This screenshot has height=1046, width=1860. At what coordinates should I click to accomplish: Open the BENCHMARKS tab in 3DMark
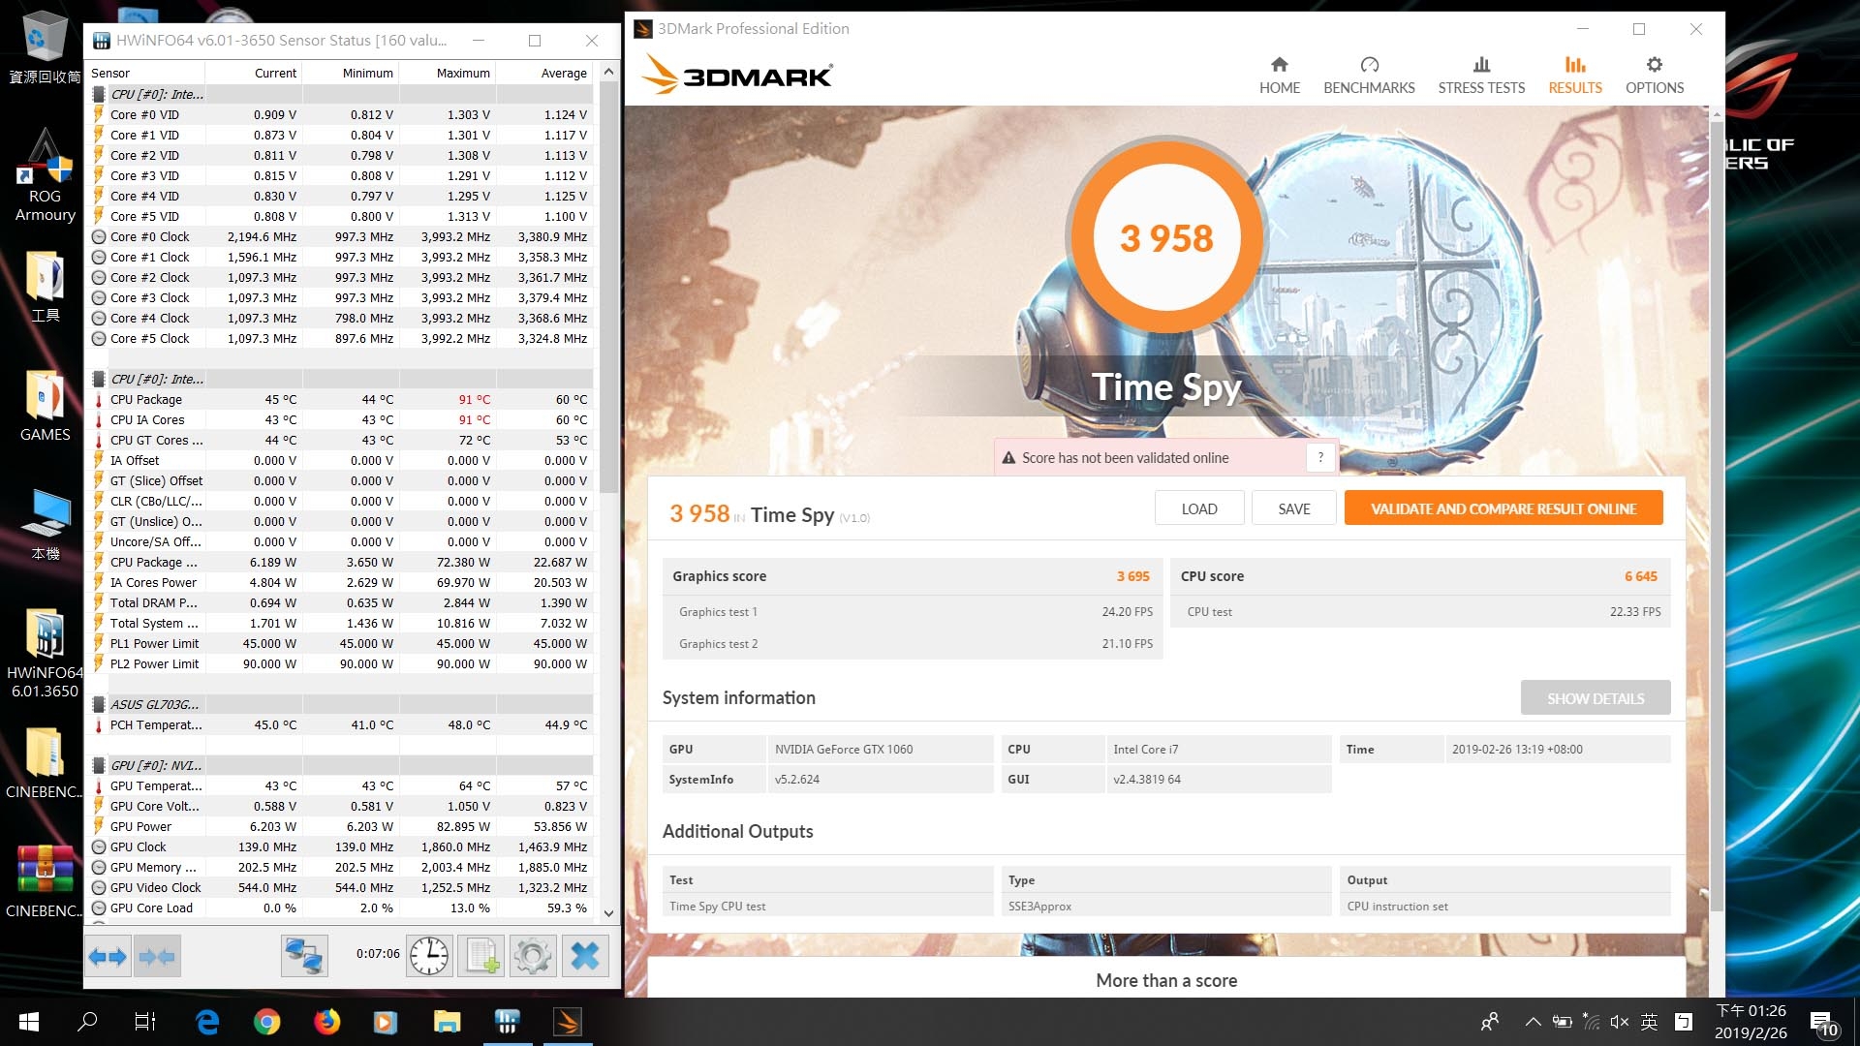1369,76
